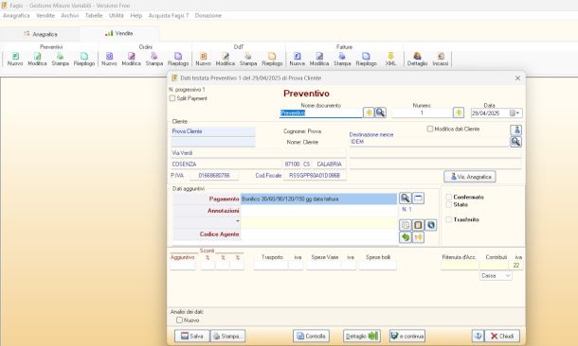
Task: Click the Chiudi button
Action: pyautogui.click(x=502, y=336)
